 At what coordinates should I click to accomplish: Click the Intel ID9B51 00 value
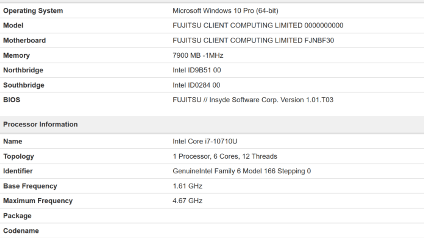coord(197,70)
